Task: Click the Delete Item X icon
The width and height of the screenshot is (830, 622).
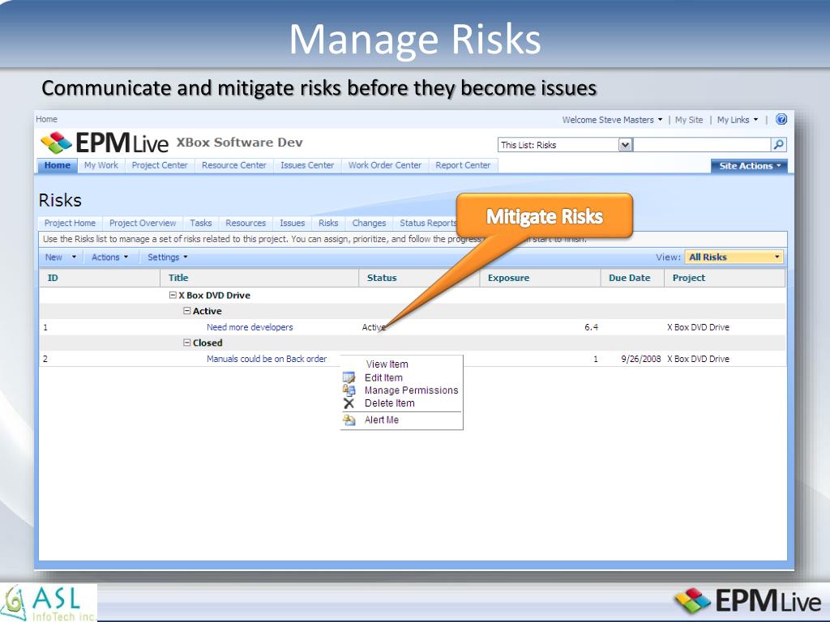Action: pyautogui.click(x=349, y=403)
